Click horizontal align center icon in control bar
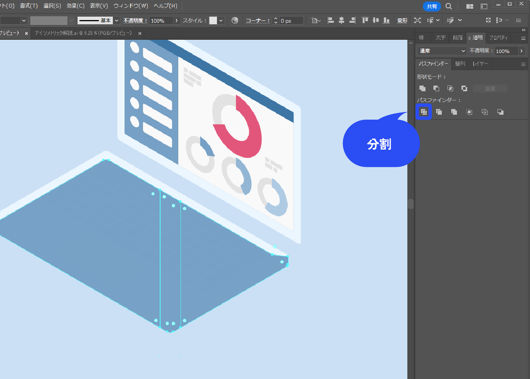Viewport: 530px width, 379px height. 341,20
